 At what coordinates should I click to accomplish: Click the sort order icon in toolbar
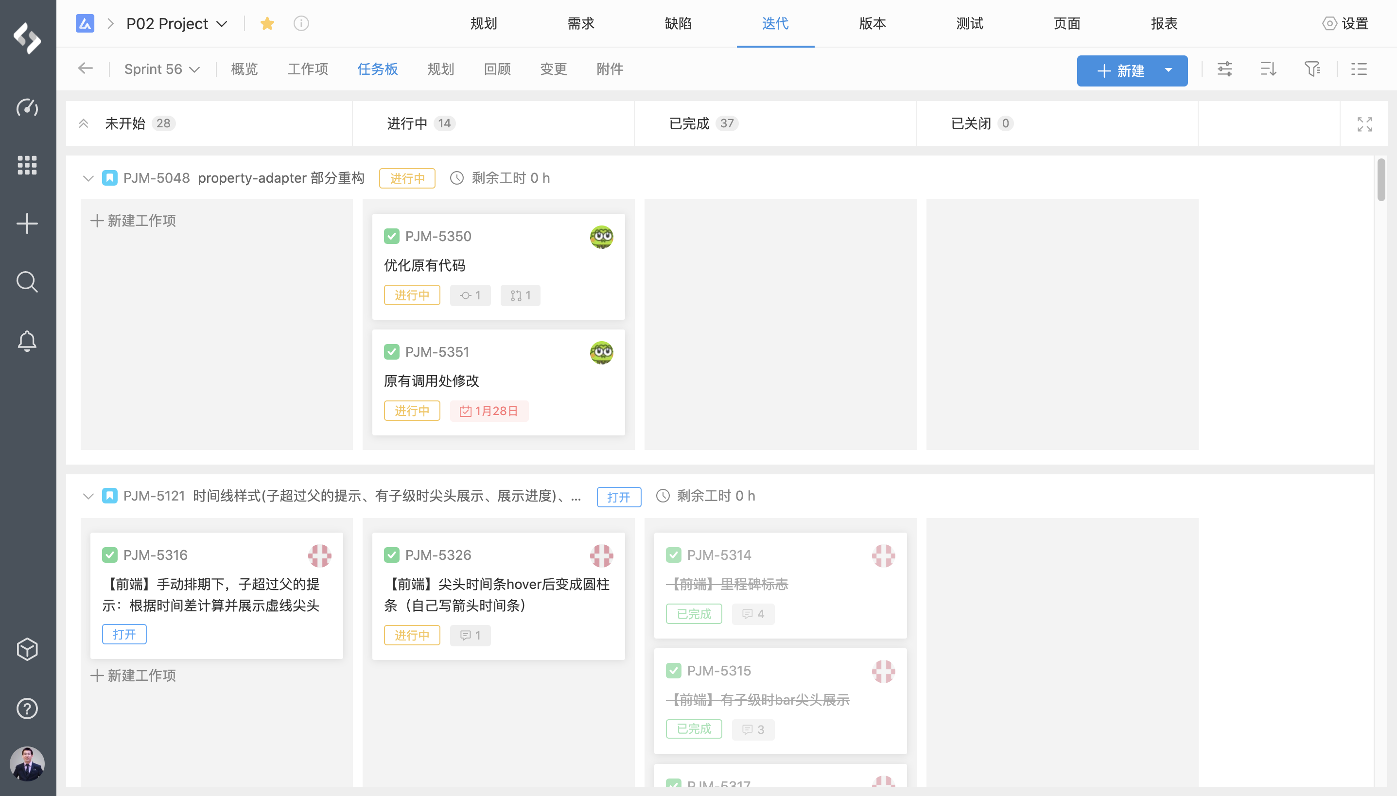[x=1268, y=69]
